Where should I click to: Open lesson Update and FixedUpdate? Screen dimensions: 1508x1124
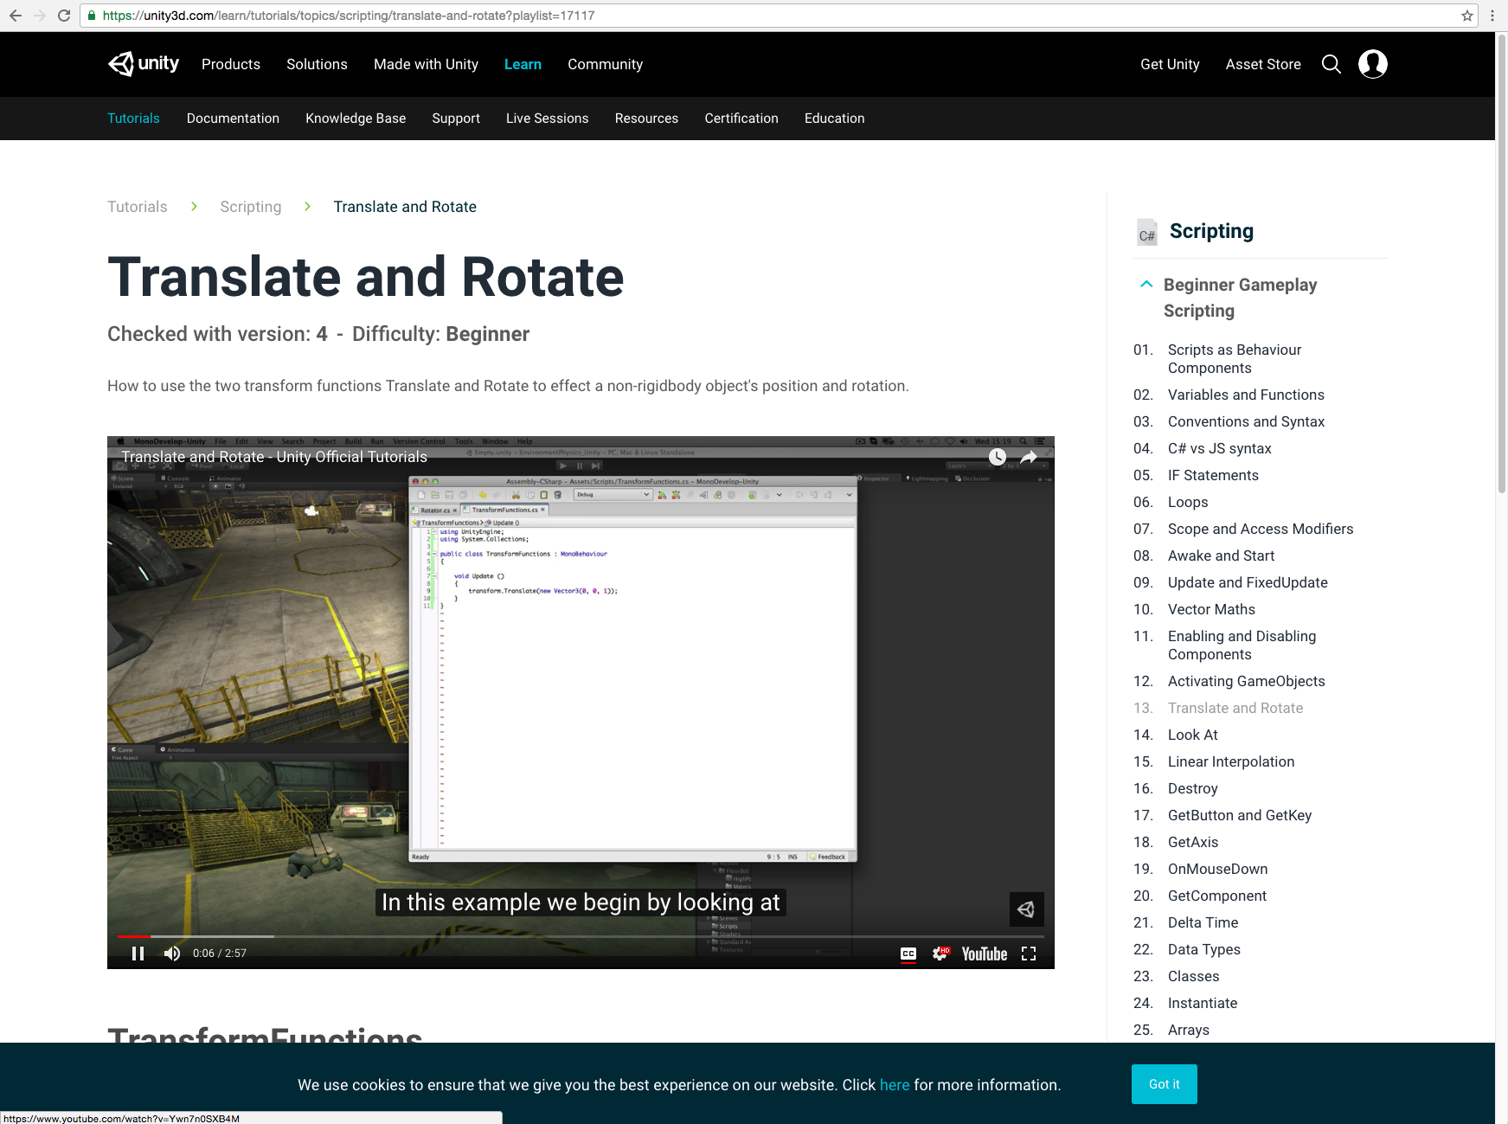pos(1248,582)
